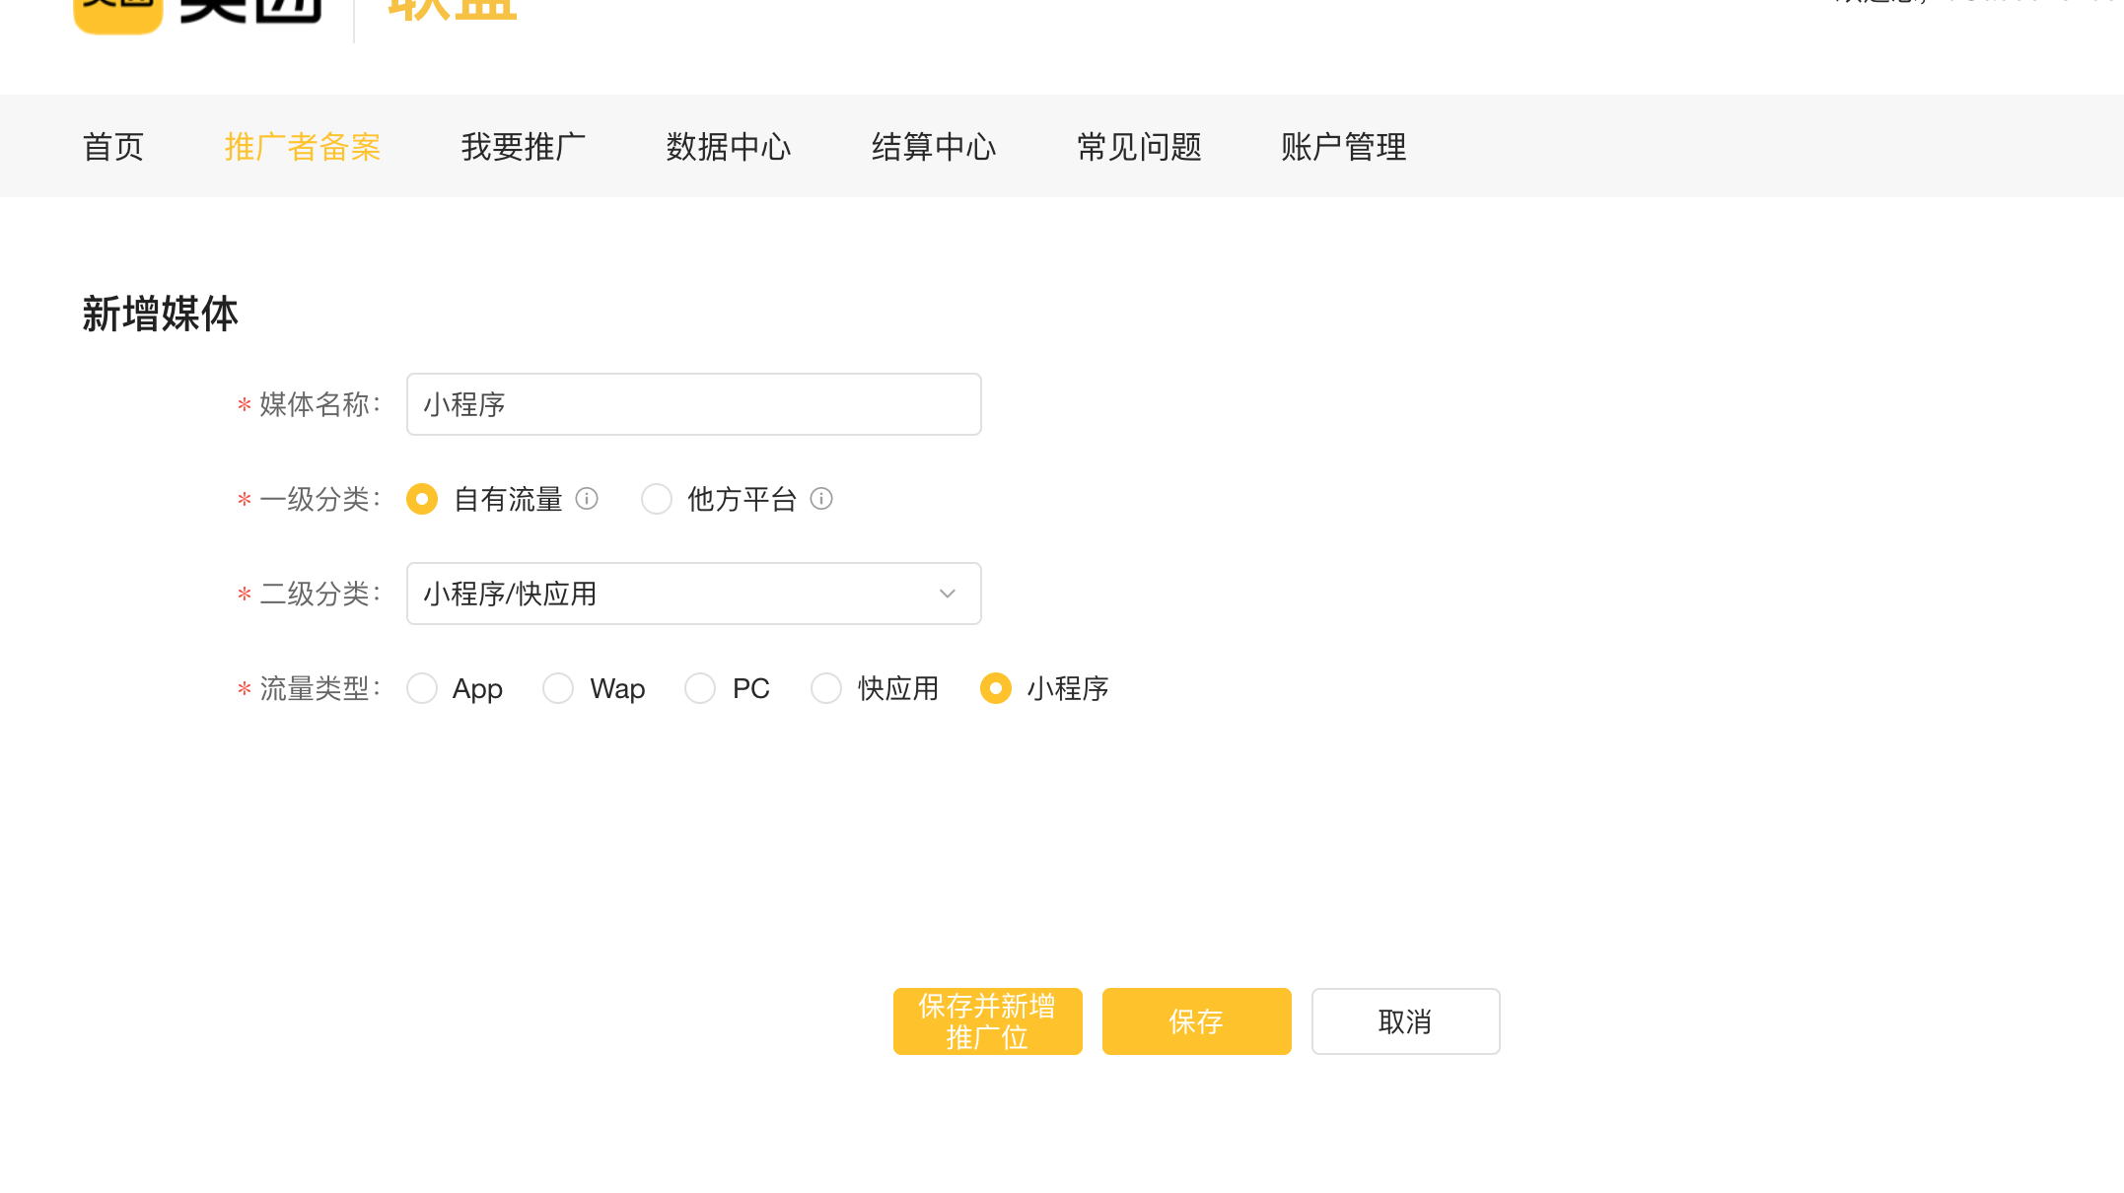2124x1193 pixels.
Task: Open the 我要推广 menu
Action: click(524, 147)
